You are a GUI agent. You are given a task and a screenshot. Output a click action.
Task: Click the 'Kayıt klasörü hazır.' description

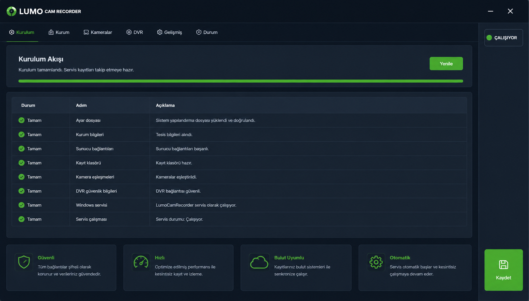[174, 163]
